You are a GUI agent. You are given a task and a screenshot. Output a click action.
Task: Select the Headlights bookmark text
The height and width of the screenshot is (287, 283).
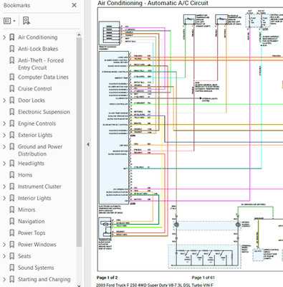pyautogui.click(x=31, y=164)
